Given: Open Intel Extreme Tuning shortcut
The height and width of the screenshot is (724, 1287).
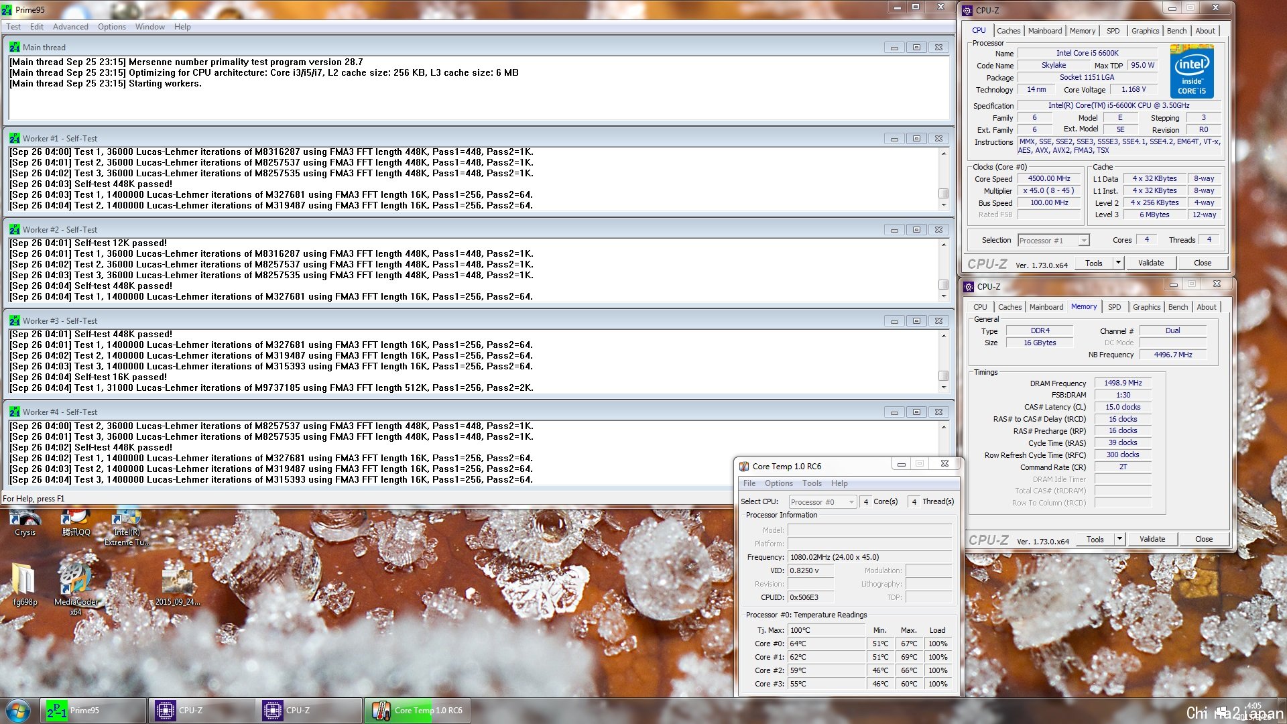Looking at the screenshot, I should [127, 528].
